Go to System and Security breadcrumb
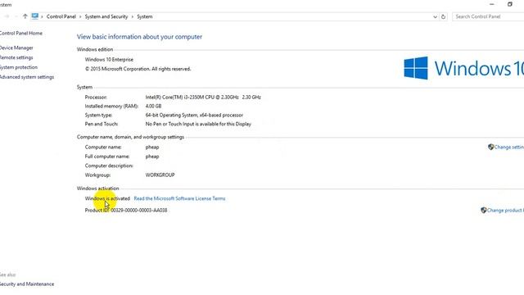Viewport: 524px width, 295px height. point(106,16)
